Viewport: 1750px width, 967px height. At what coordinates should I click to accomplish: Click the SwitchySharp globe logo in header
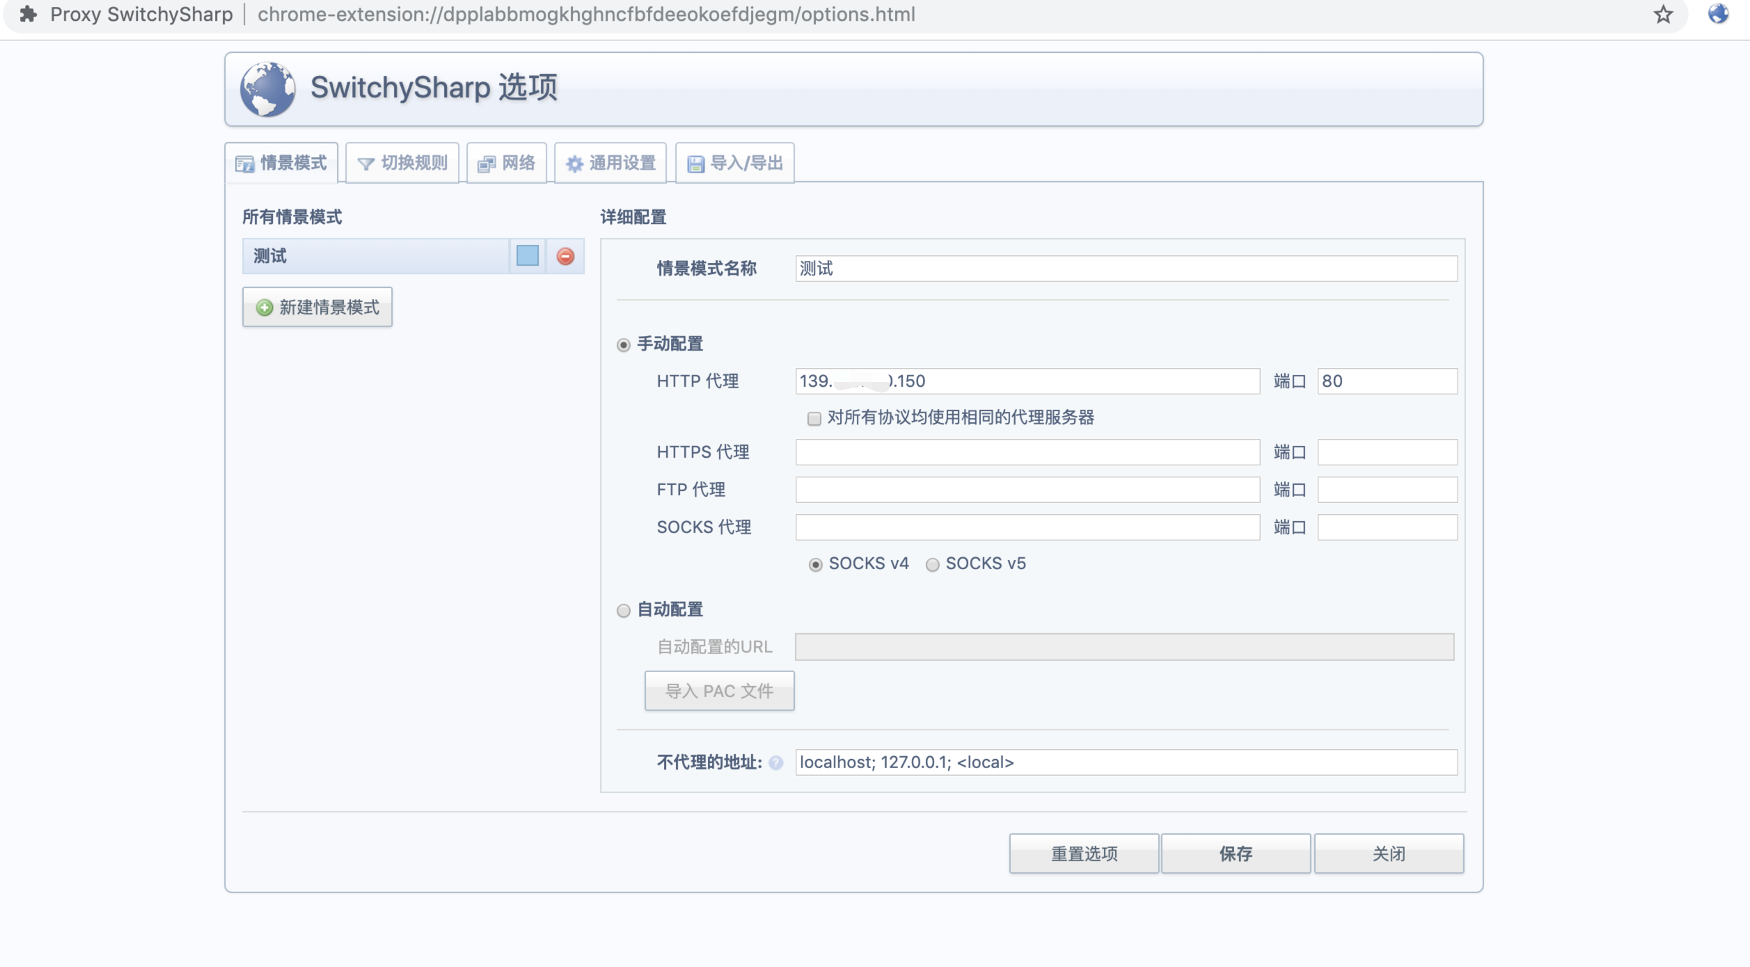267,89
